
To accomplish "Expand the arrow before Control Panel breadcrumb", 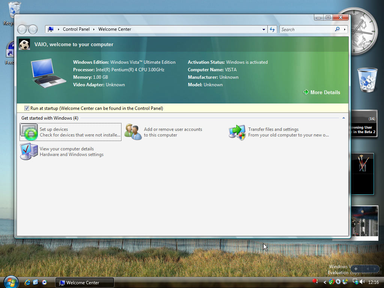I will (x=58, y=29).
